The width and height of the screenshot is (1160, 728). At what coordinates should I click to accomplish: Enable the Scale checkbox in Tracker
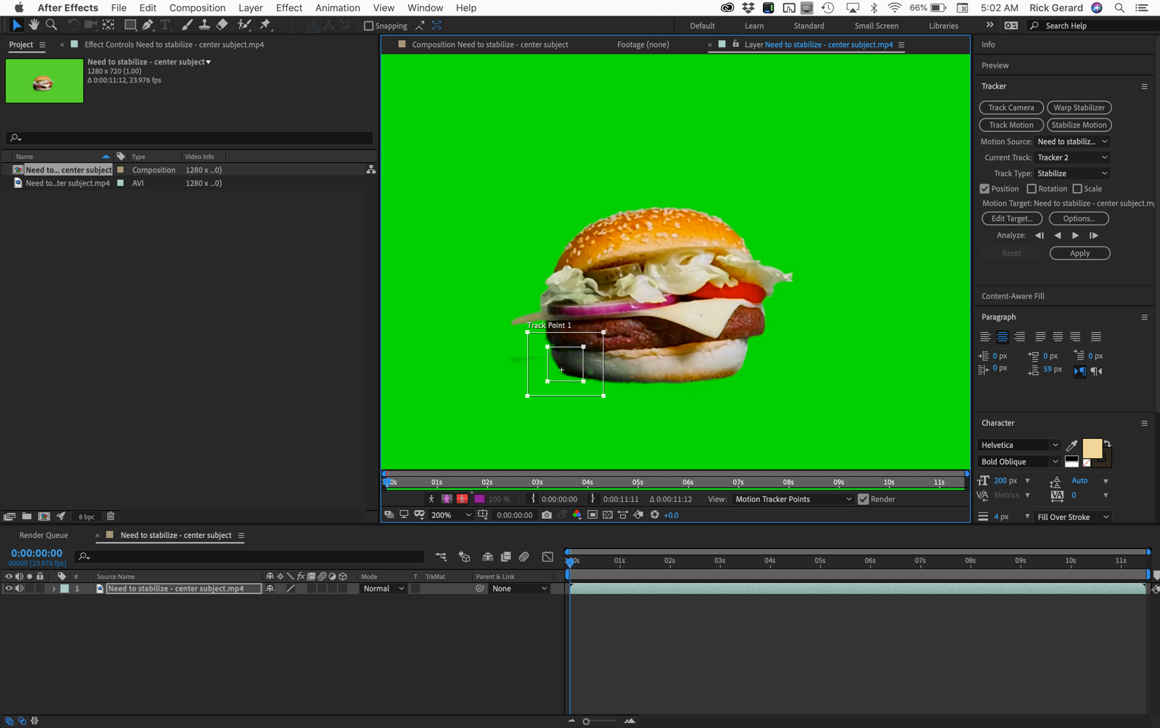(1078, 189)
